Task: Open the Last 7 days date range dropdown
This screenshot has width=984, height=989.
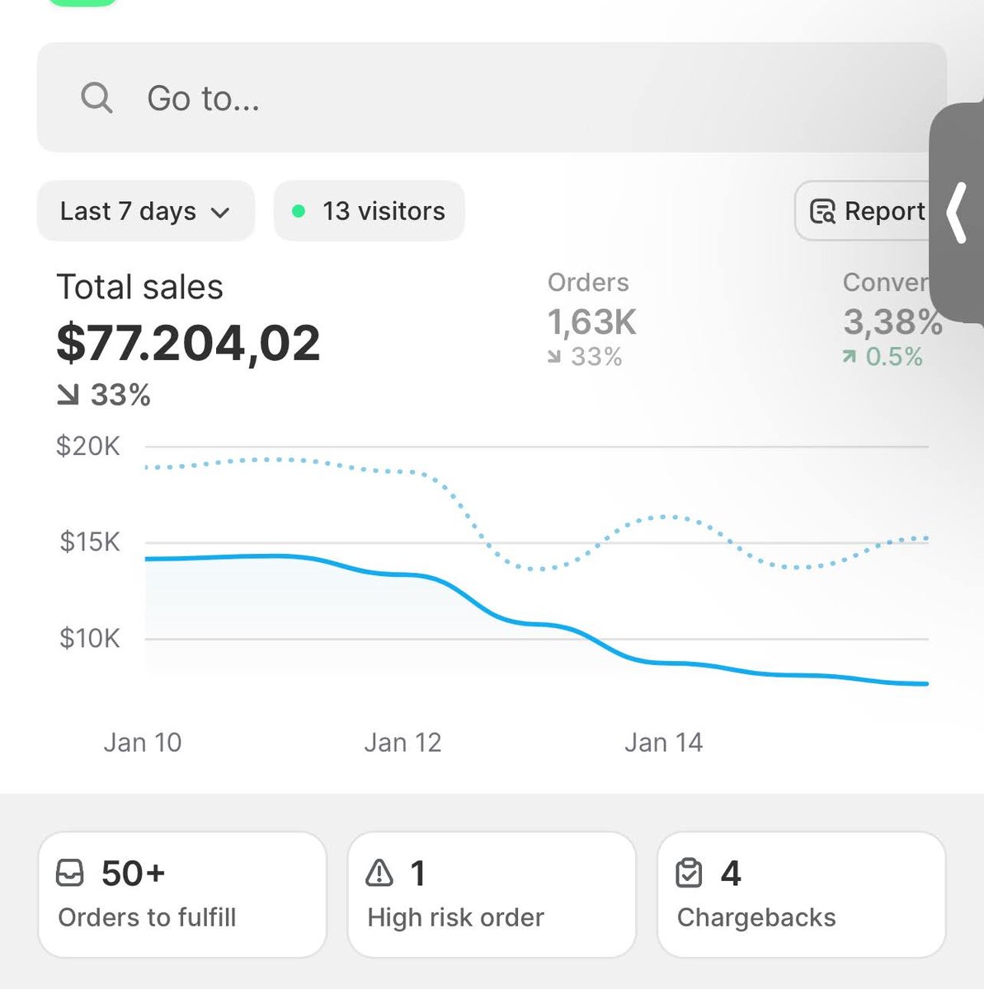Action: click(146, 212)
